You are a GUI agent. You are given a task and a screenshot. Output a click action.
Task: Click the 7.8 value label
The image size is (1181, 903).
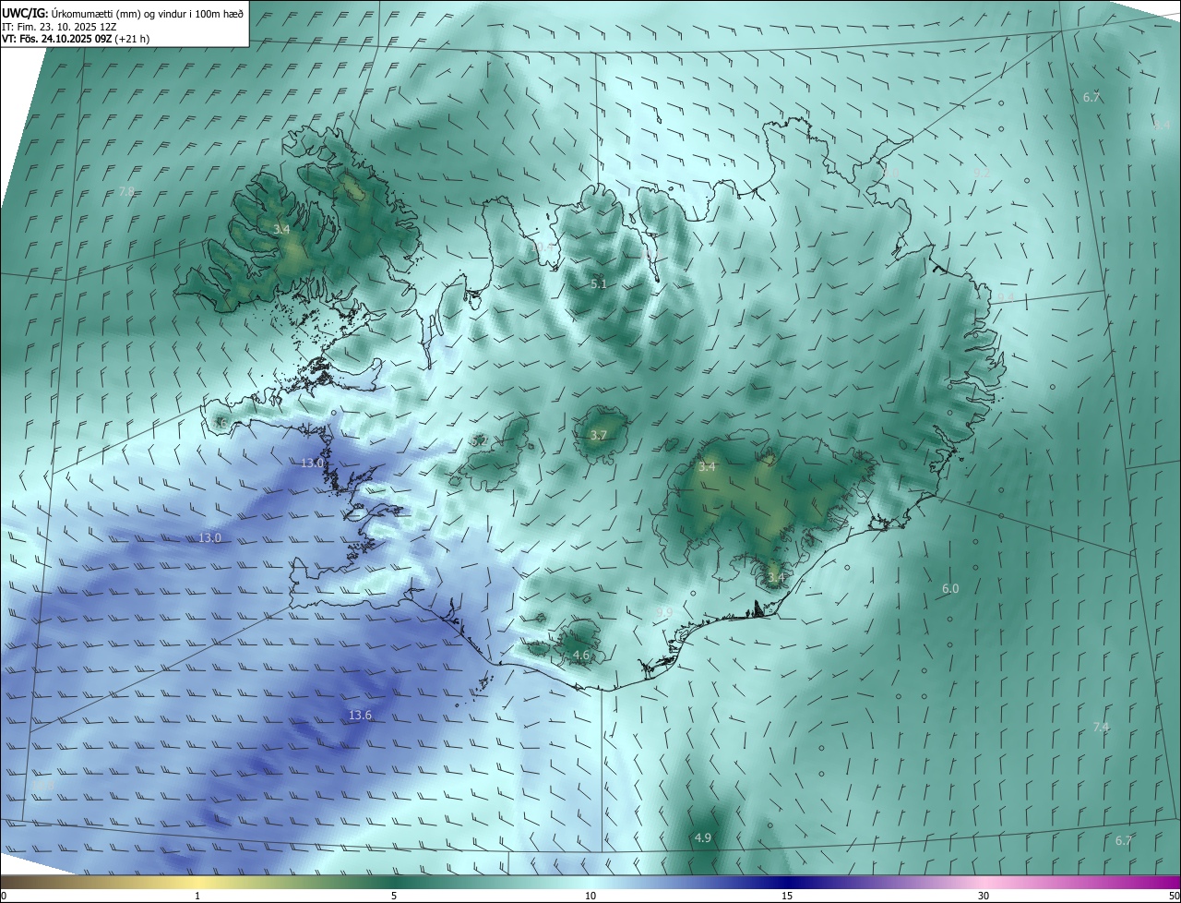point(127,192)
